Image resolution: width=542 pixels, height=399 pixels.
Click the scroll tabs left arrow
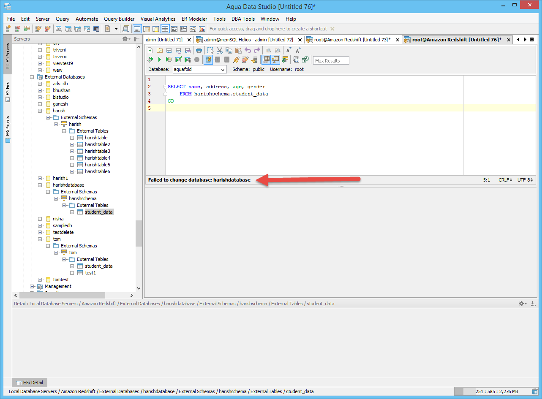click(518, 40)
